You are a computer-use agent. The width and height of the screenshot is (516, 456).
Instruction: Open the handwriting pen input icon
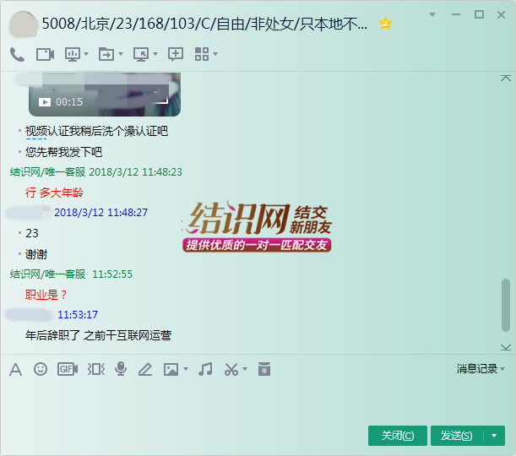tap(145, 370)
